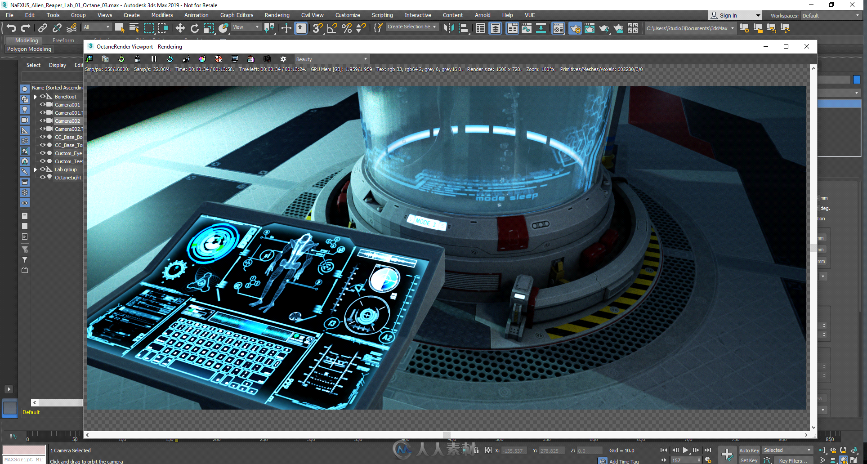Toggle display of cameras filter in explorer
The image size is (867, 464).
(25, 120)
